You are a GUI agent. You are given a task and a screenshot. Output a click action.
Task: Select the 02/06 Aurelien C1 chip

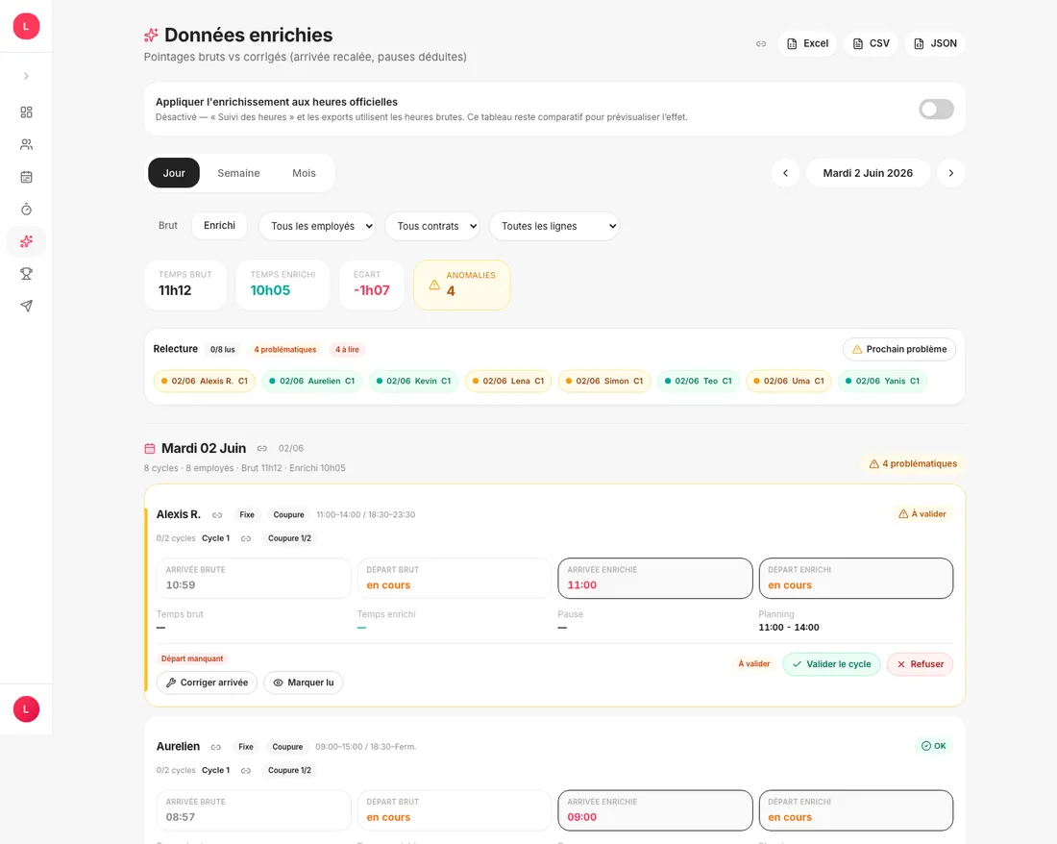click(312, 381)
